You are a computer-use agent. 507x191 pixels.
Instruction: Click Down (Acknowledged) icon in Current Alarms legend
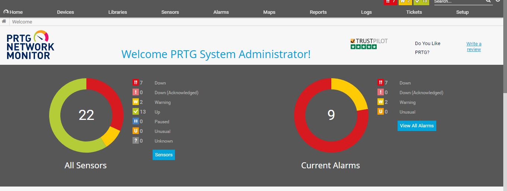[380, 92]
